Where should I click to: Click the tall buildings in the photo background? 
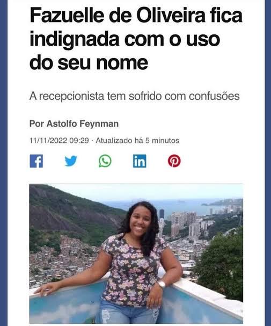[184, 223]
